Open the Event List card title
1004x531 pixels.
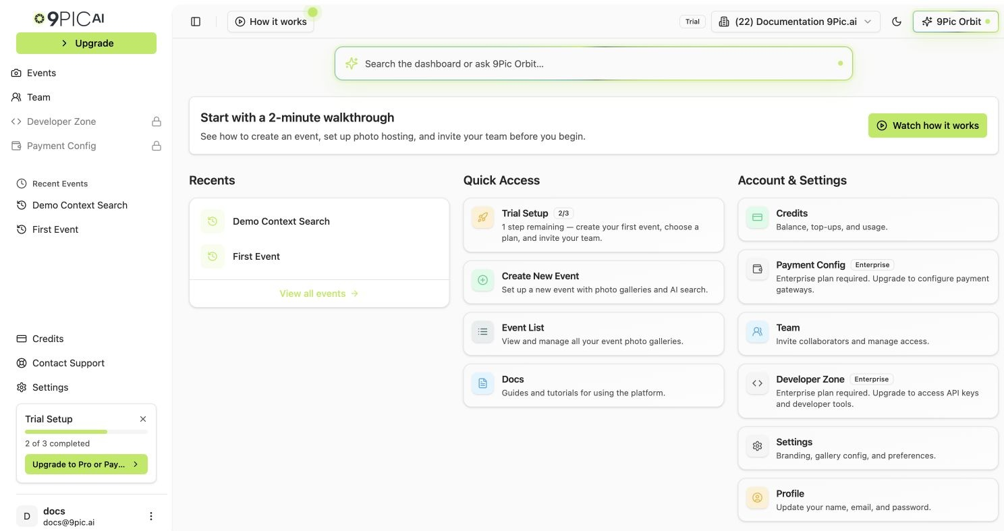coord(523,327)
